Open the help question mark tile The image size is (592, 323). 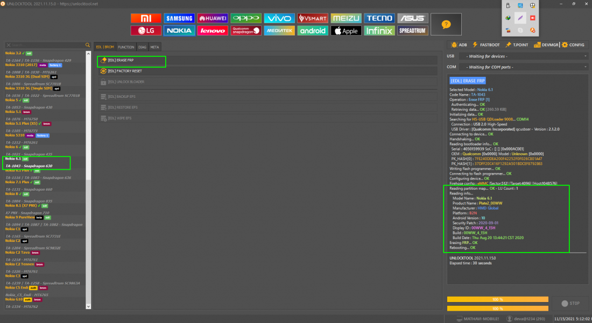coord(446,25)
